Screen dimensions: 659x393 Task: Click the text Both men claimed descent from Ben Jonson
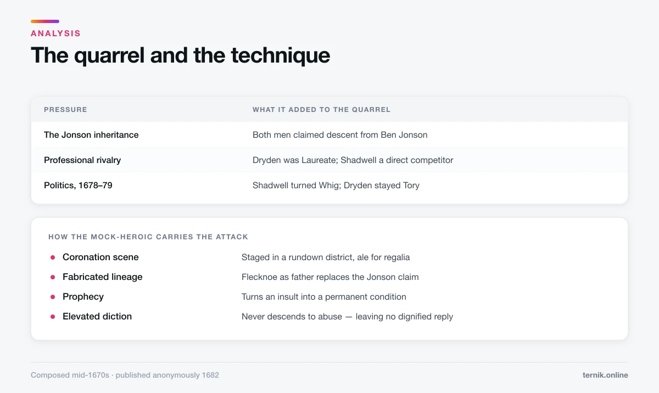pos(340,135)
